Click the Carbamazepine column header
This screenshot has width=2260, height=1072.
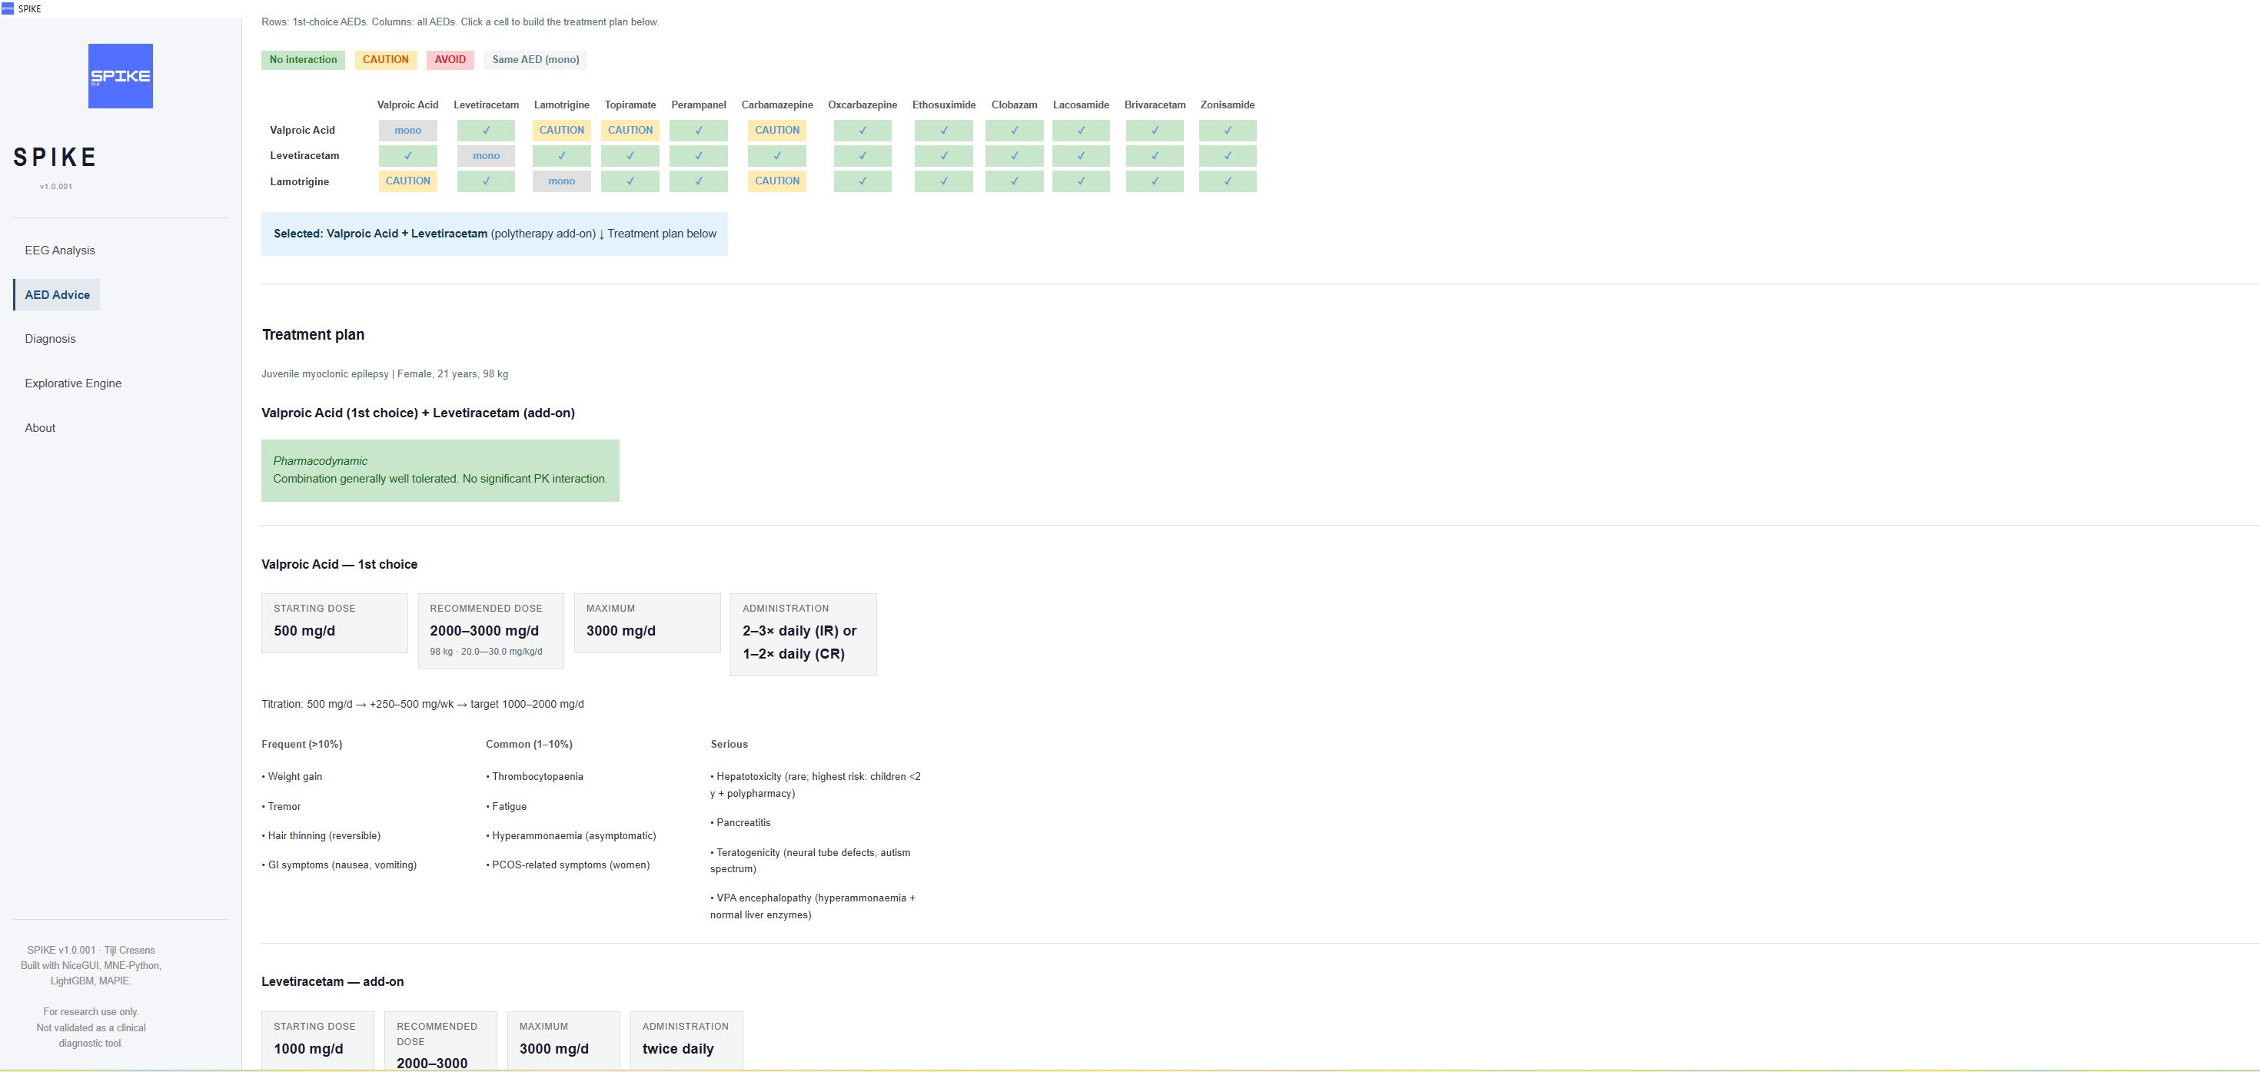(777, 105)
